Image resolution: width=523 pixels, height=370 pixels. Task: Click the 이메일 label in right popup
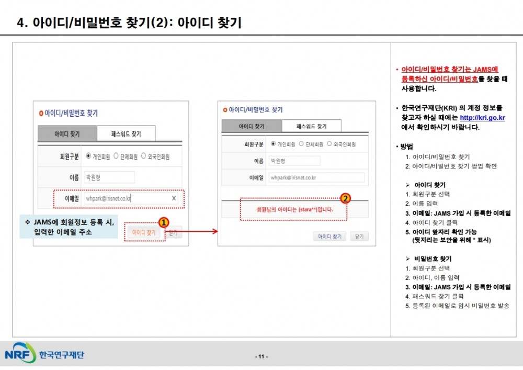[x=256, y=177]
